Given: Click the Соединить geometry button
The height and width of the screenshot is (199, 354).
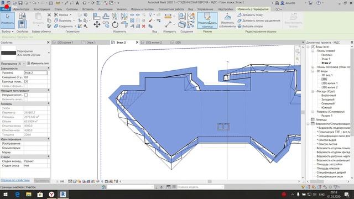Looking at the screenshot, I should tap(64, 26).
